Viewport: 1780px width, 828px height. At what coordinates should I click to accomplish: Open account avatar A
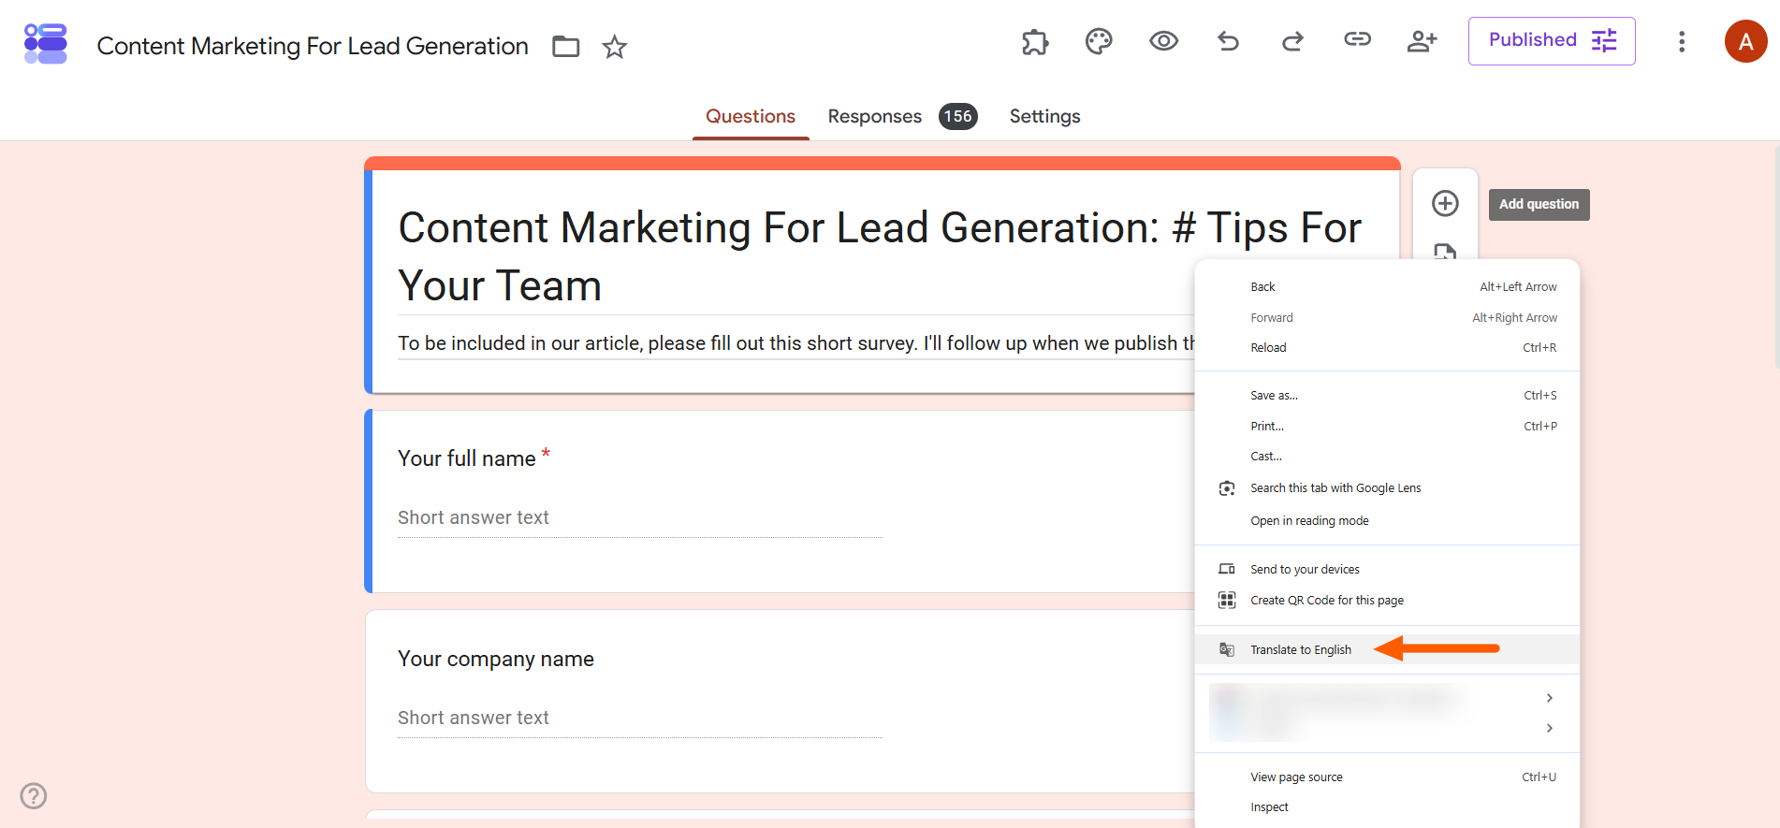1746,41
